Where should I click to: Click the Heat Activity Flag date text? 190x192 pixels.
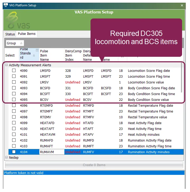(x=145, y=123)
